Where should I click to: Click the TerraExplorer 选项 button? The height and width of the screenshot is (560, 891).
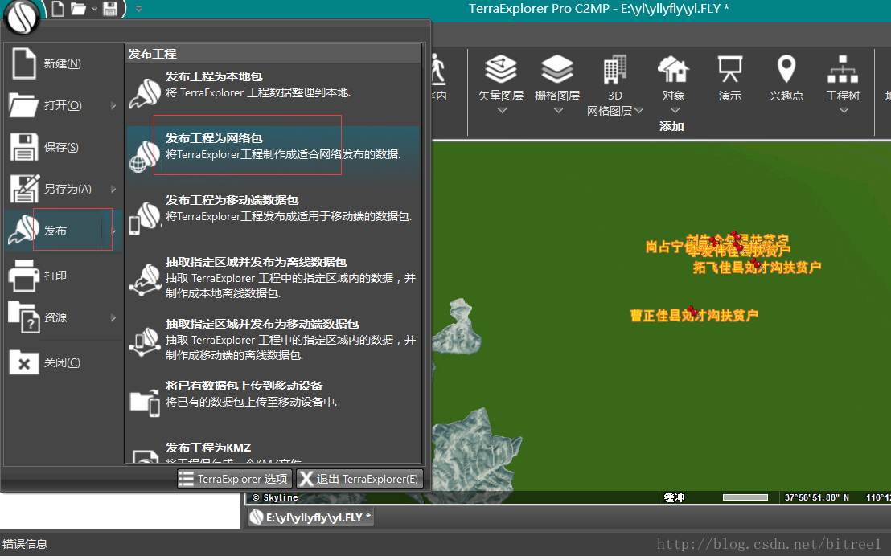pos(234,478)
